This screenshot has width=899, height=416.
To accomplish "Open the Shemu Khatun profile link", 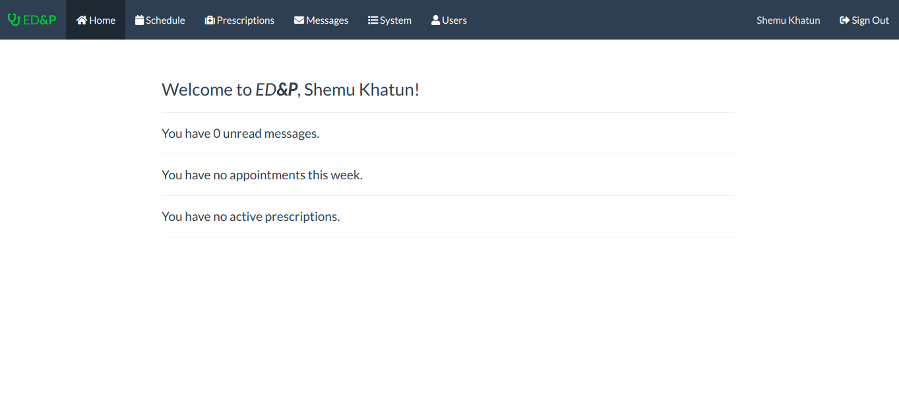I will (x=788, y=20).
